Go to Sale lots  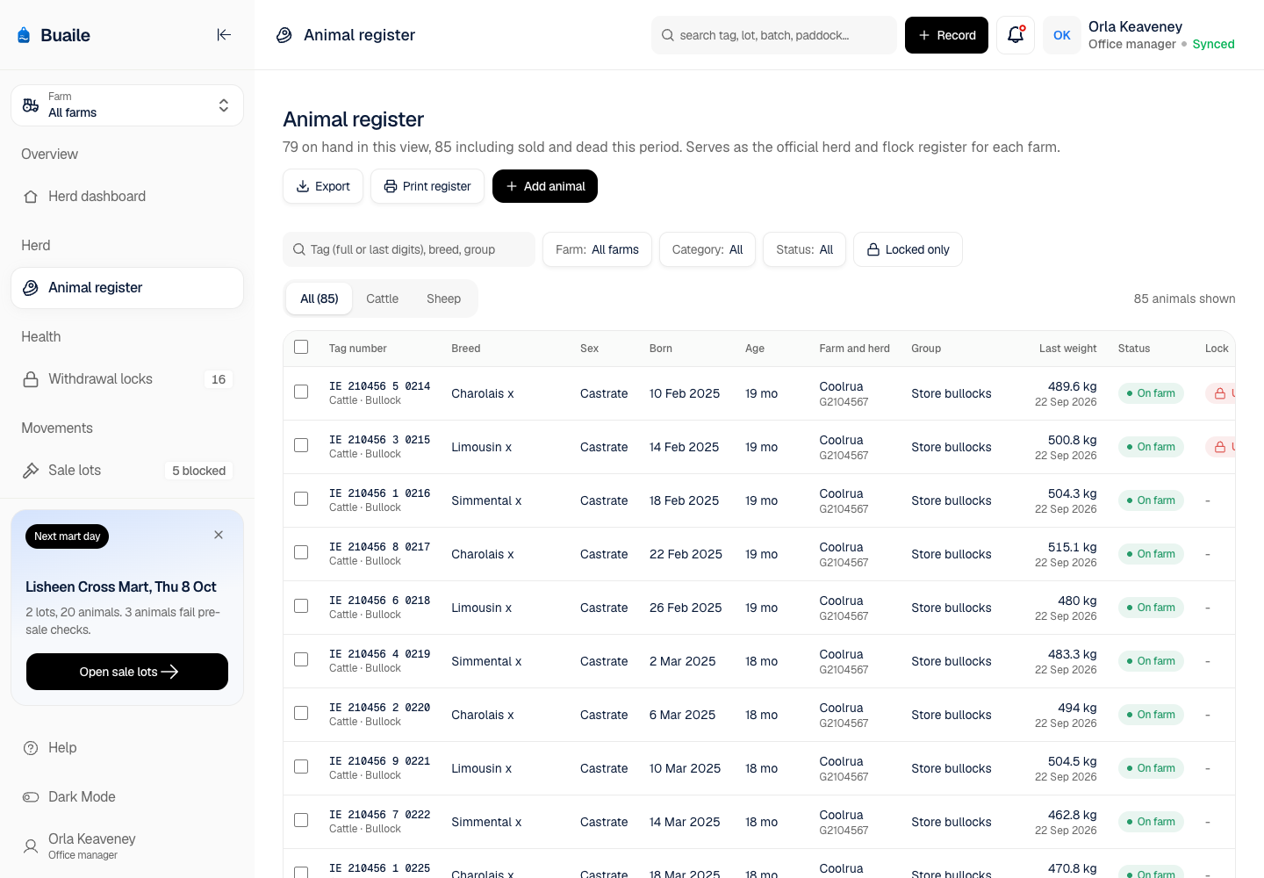pos(127,471)
